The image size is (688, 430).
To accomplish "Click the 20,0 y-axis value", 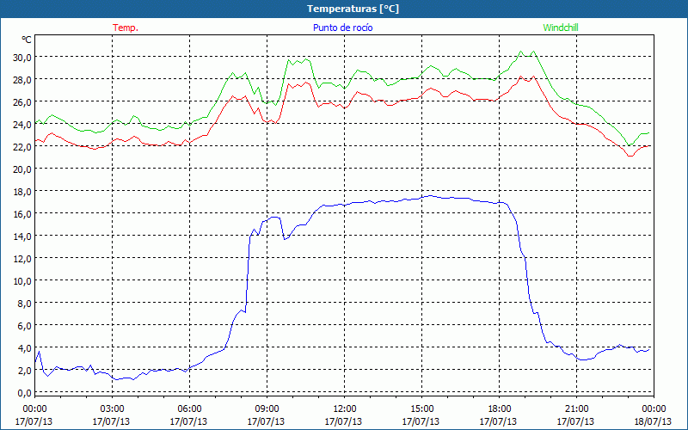I will [x=22, y=169].
